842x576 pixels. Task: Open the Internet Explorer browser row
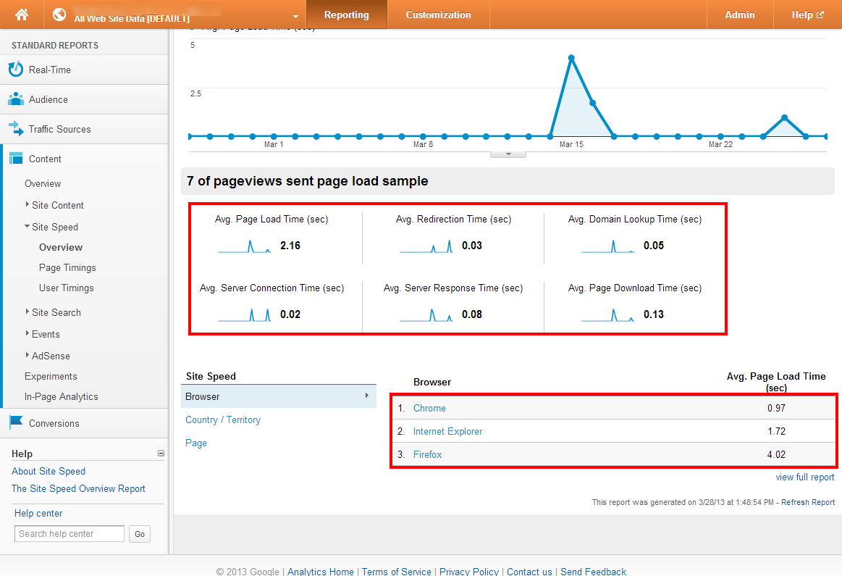coord(447,432)
